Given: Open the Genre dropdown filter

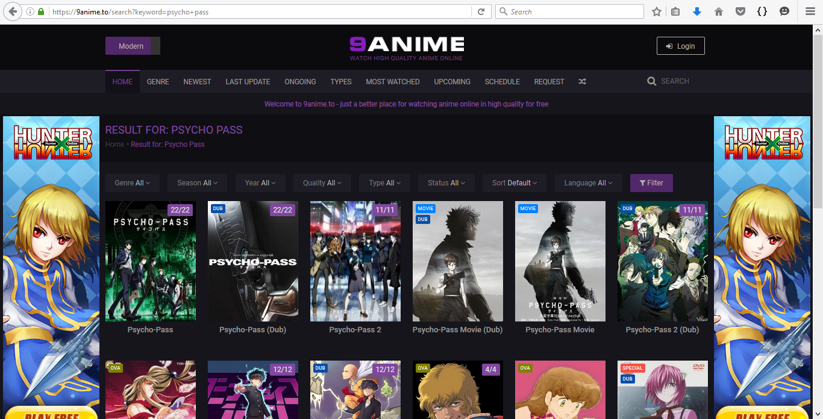Looking at the screenshot, I should 132,183.
